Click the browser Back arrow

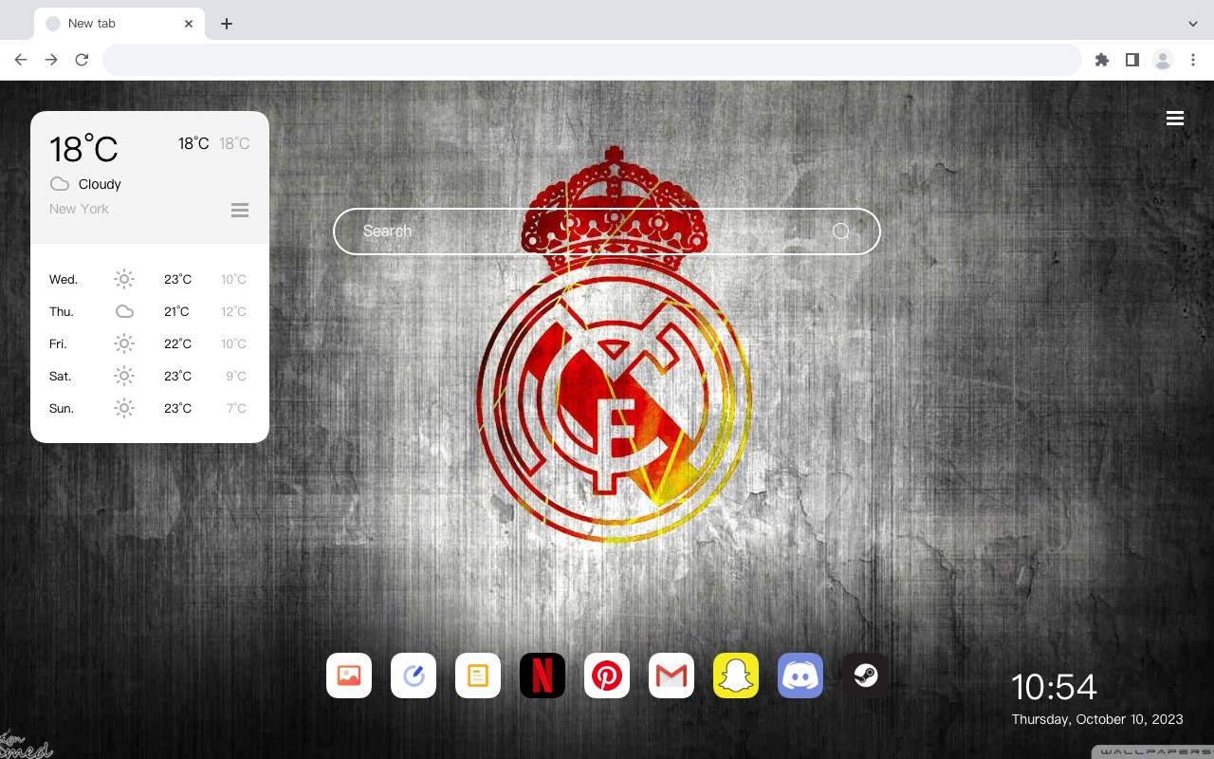(x=21, y=60)
